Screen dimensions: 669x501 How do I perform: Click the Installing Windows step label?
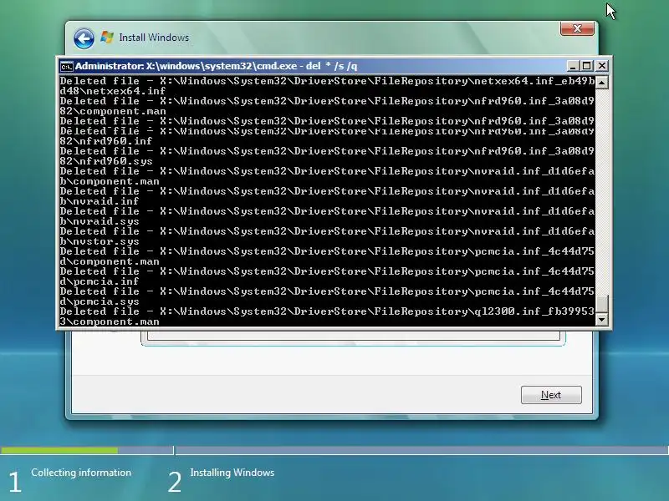[232, 473]
